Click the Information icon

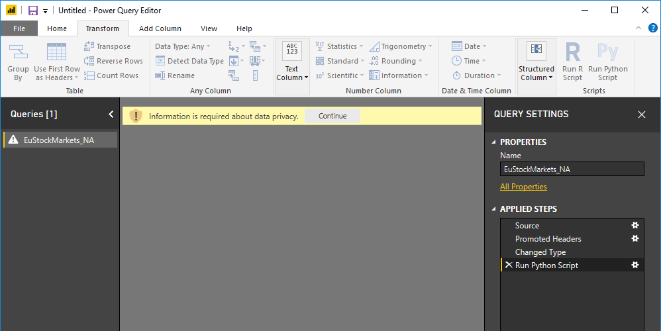(374, 75)
